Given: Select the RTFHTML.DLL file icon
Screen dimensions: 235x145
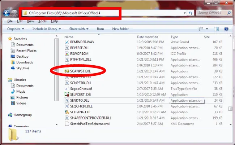Looking at the screenshot, I should pyautogui.click(x=67, y=60).
